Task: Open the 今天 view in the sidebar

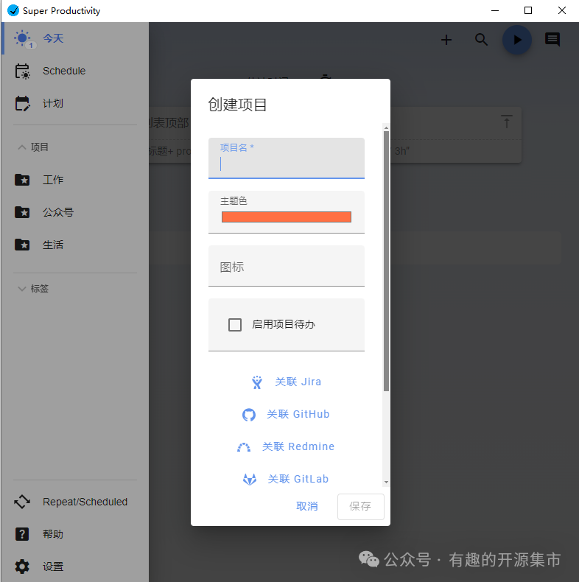Action: pos(74,38)
